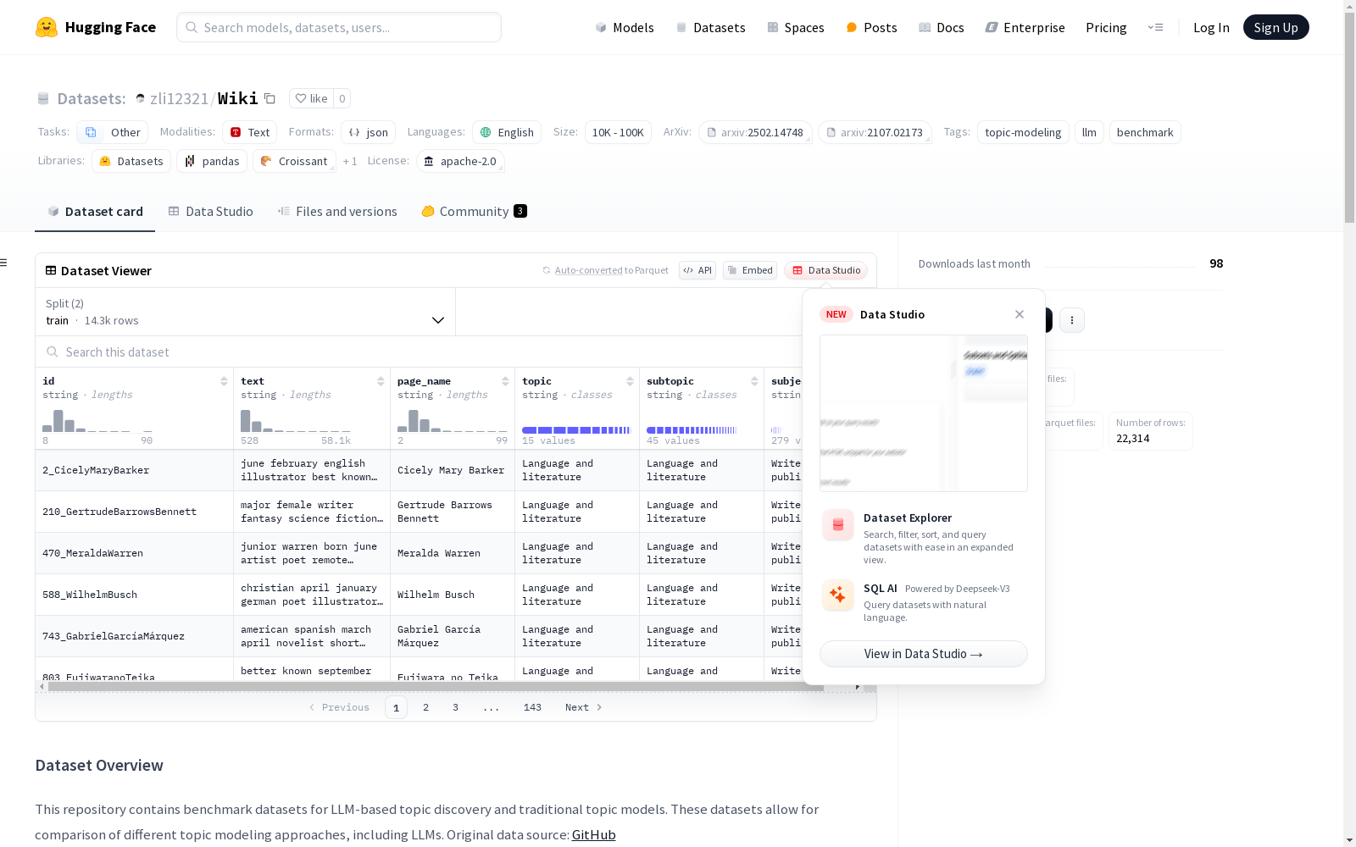Click the Data Studio preview thumbnail

pos(924,413)
